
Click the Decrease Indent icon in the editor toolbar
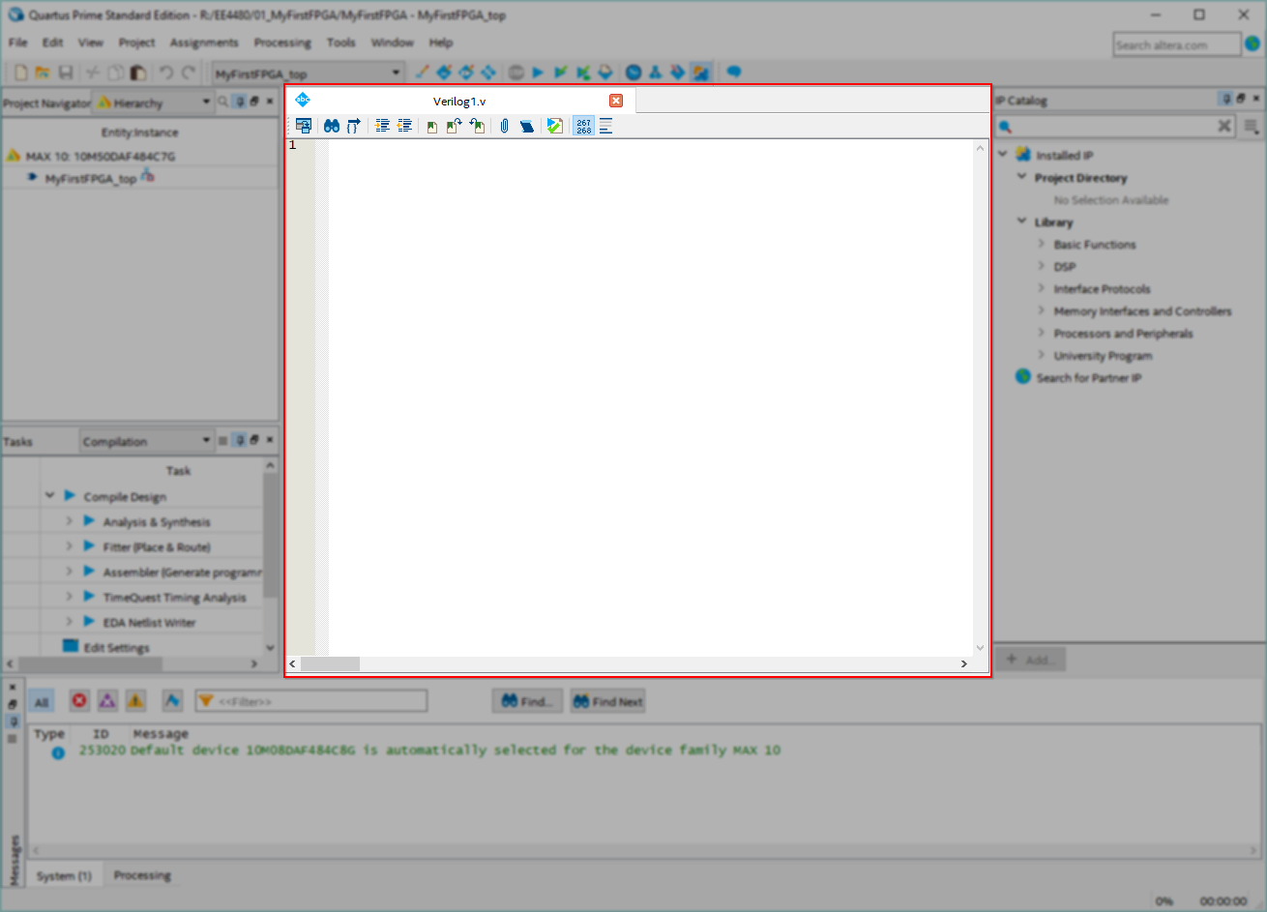tap(404, 126)
